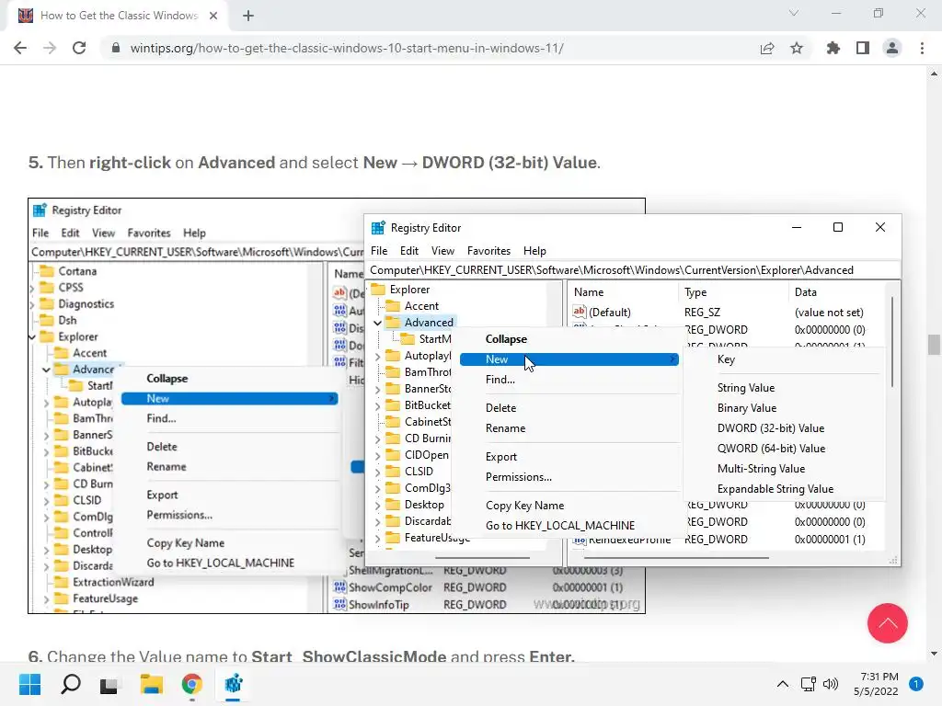Show hidden system tray icons
The width and height of the screenshot is (942, 706).
point(783,684)
